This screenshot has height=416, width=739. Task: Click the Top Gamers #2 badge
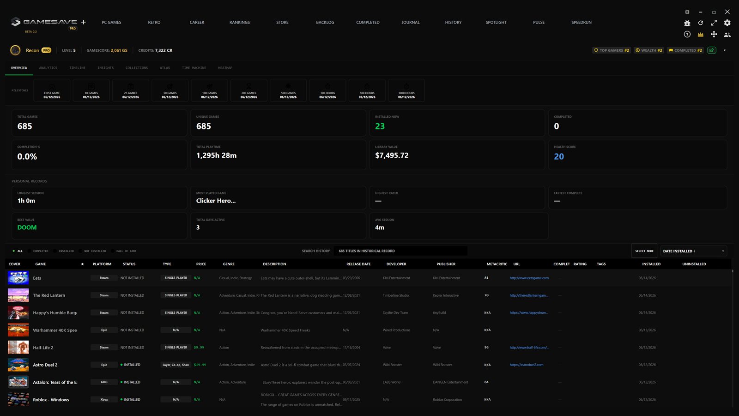(x=612, y=50)
